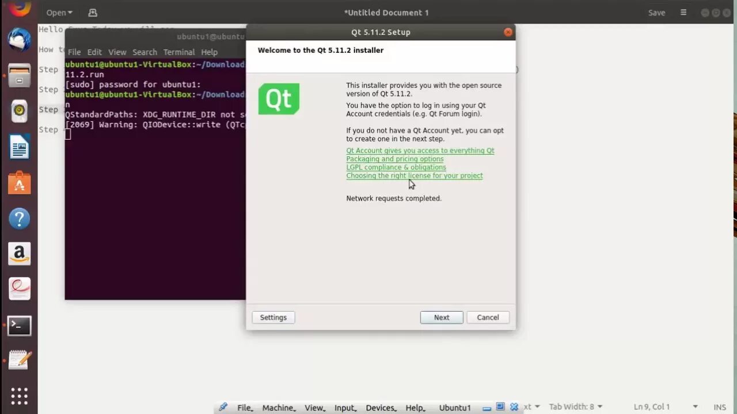The image size is (737, 414).
Task: Switch to Text Editor from the dock
Action: tap(19, 361)
